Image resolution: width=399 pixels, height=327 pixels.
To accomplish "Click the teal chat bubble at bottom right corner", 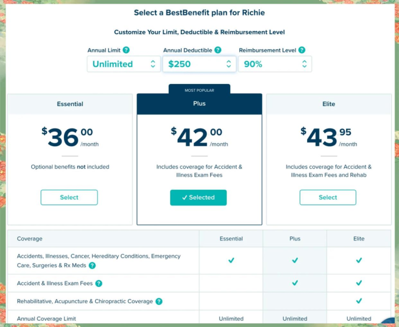I will [387, 321].
